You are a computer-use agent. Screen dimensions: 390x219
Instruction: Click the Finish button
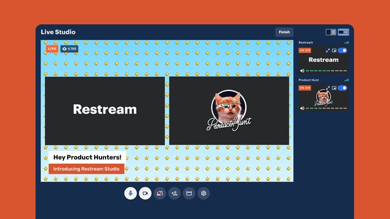284,32
